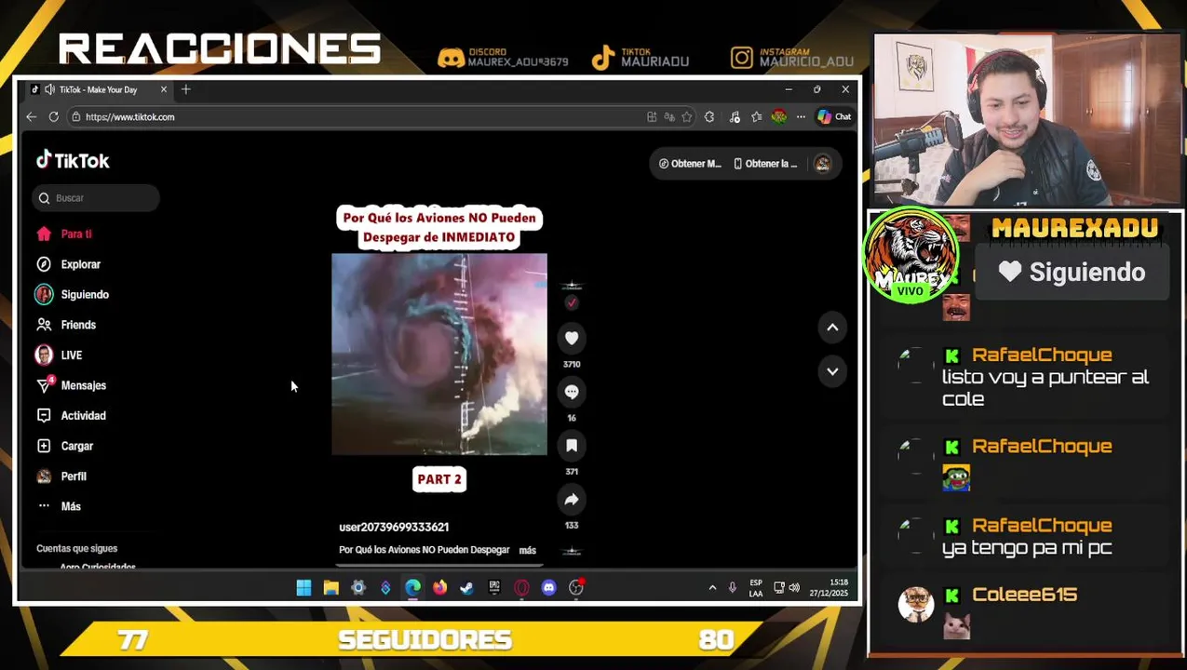
Task: Click the taskbar volume icon
Action: point(794,587)
